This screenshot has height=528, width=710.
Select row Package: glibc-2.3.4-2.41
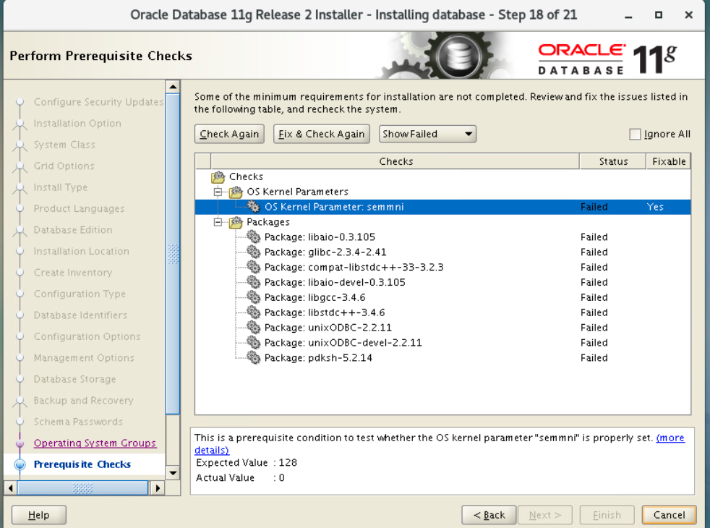click(442, 252)
